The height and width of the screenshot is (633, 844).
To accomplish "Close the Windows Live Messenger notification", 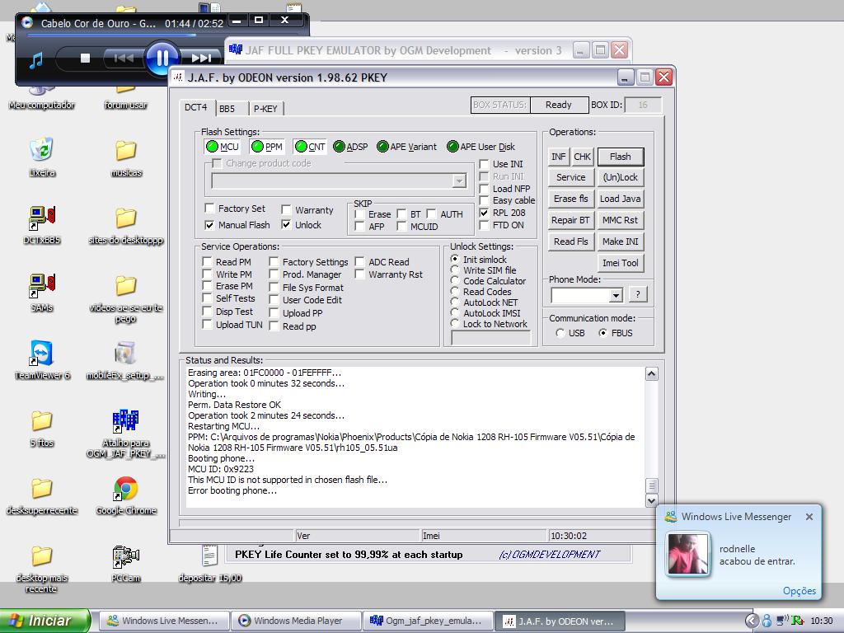I will tap(809, 517).
